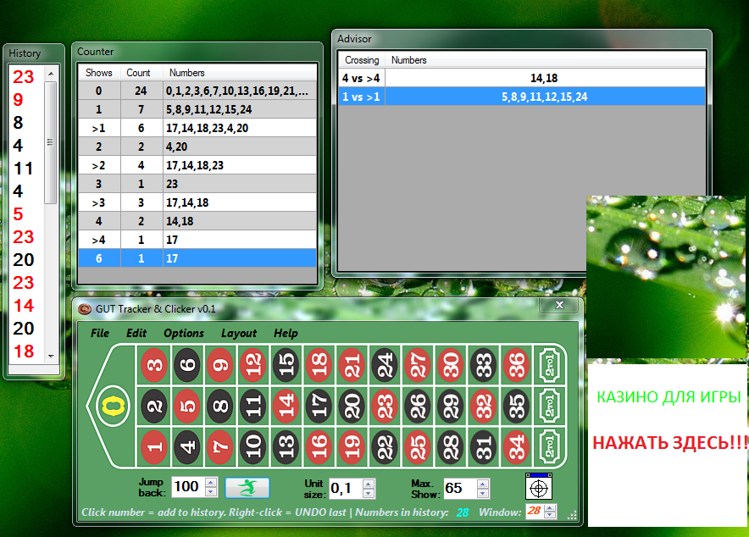Click the History scrollbar thumb
The image size is (749, 537).
pos(51,142)
